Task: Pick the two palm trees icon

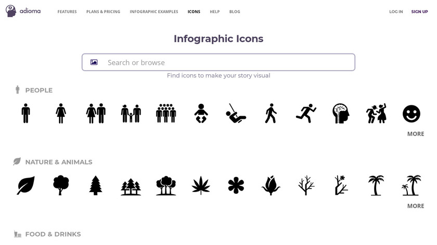Action: [412, 185]
